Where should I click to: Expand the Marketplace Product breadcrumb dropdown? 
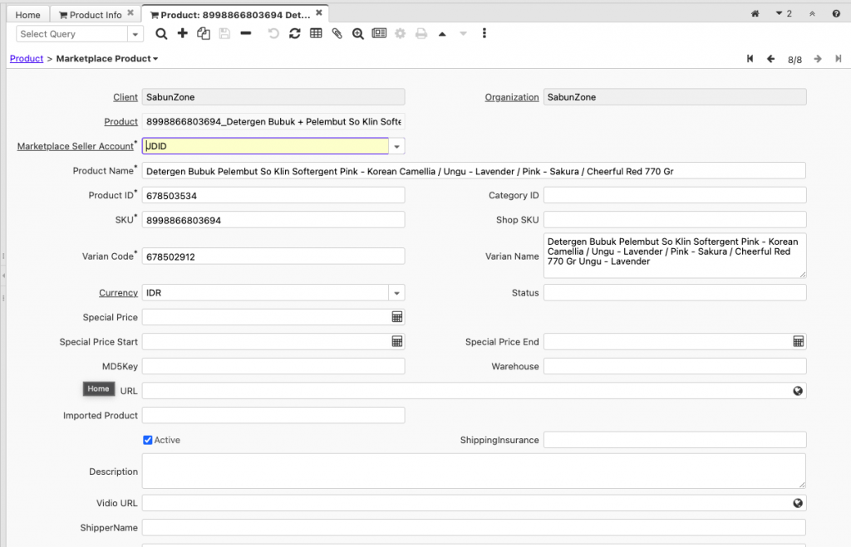(x=155, y=59)
